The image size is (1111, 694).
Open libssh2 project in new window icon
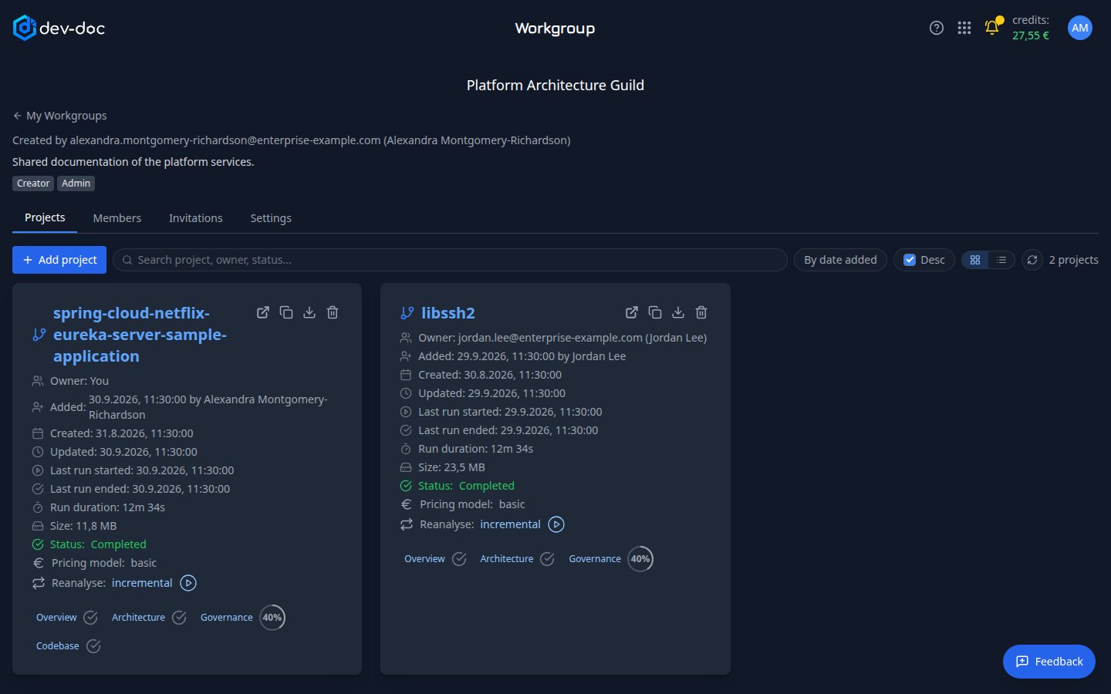[632, 312]
